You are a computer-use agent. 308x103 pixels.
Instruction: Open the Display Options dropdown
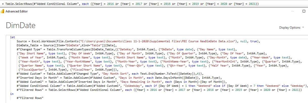tap(290, 28)
